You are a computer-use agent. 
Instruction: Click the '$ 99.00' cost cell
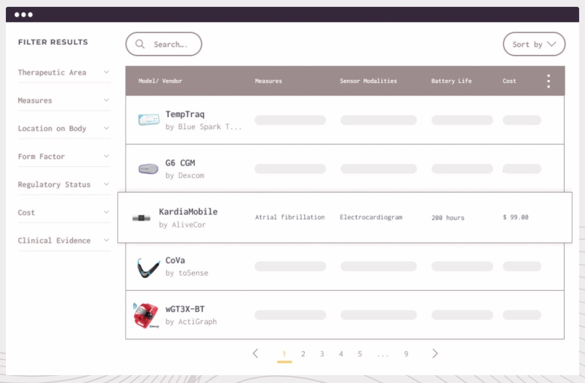pos(516,218)
